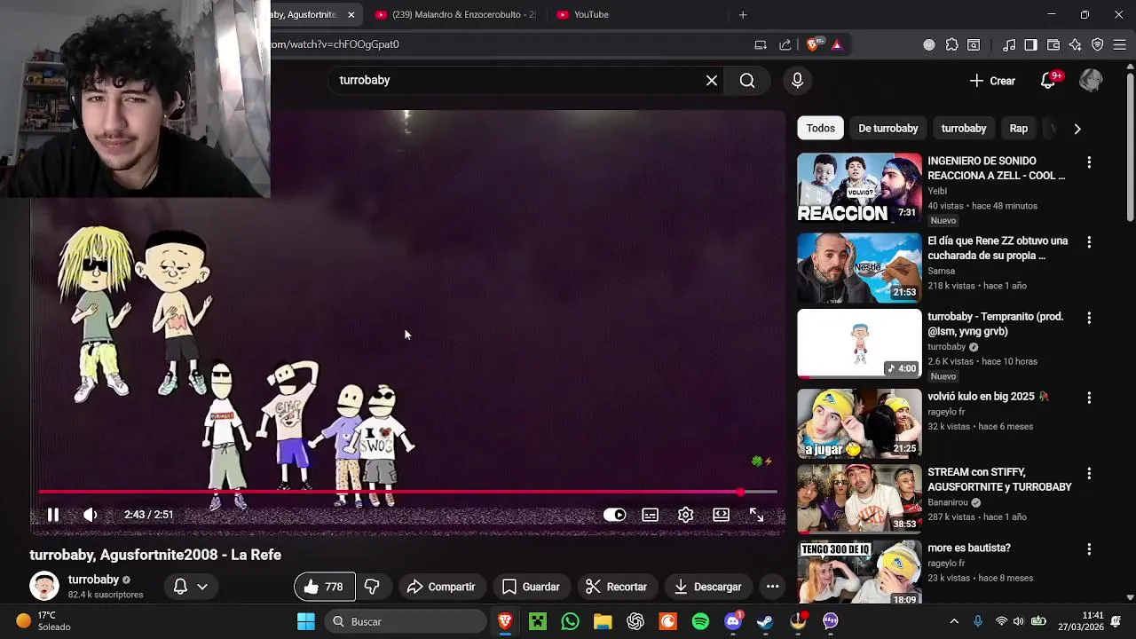Open the Tempranito video thumbnail
Image resolution: width=1136 pixels, height=639 pixels.
tap(859, 343)
